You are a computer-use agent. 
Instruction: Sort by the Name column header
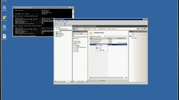(99, 38)
